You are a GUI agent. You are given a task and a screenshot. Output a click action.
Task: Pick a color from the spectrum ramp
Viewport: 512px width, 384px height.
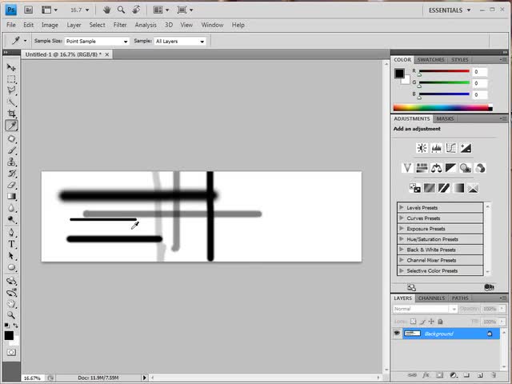[442, 107]
